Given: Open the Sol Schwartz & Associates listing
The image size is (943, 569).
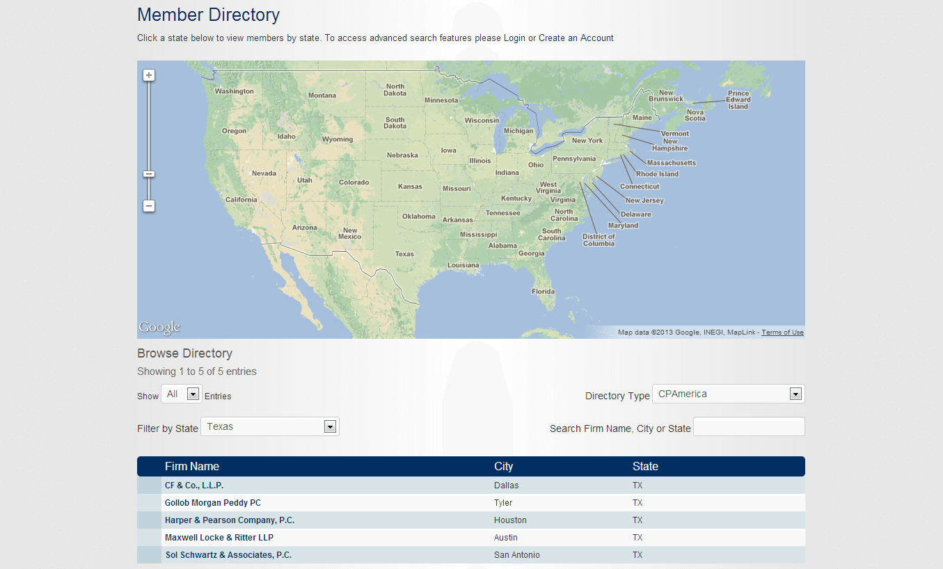Looking at the screenshot, I should point(228,554).
